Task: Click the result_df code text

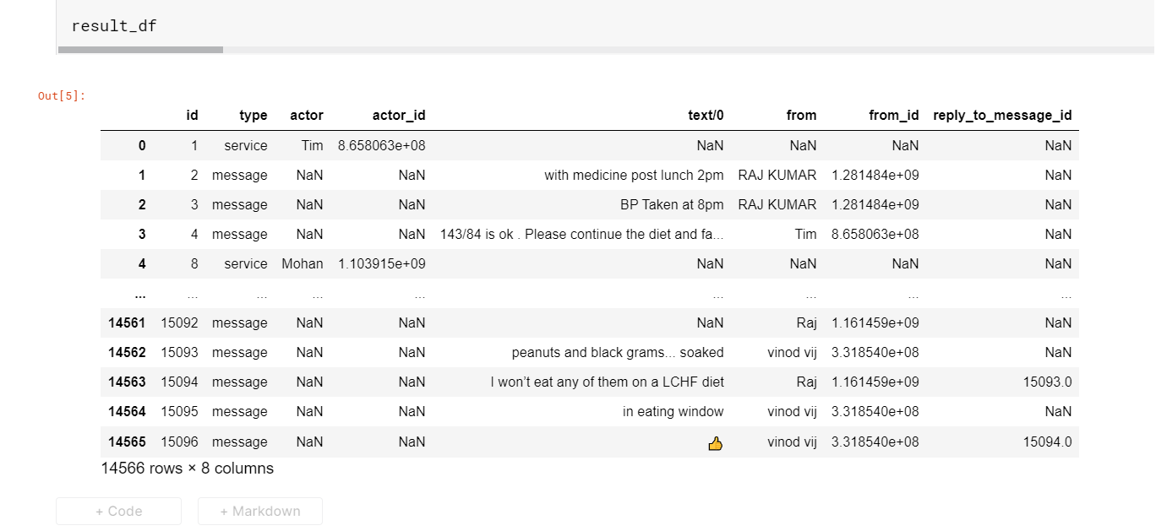Action: click(114, 25)
